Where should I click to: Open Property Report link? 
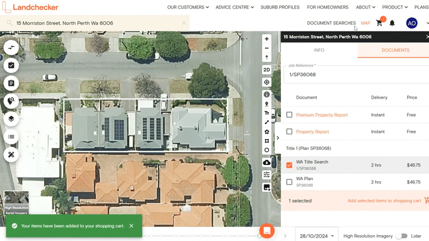coord(312,132)
